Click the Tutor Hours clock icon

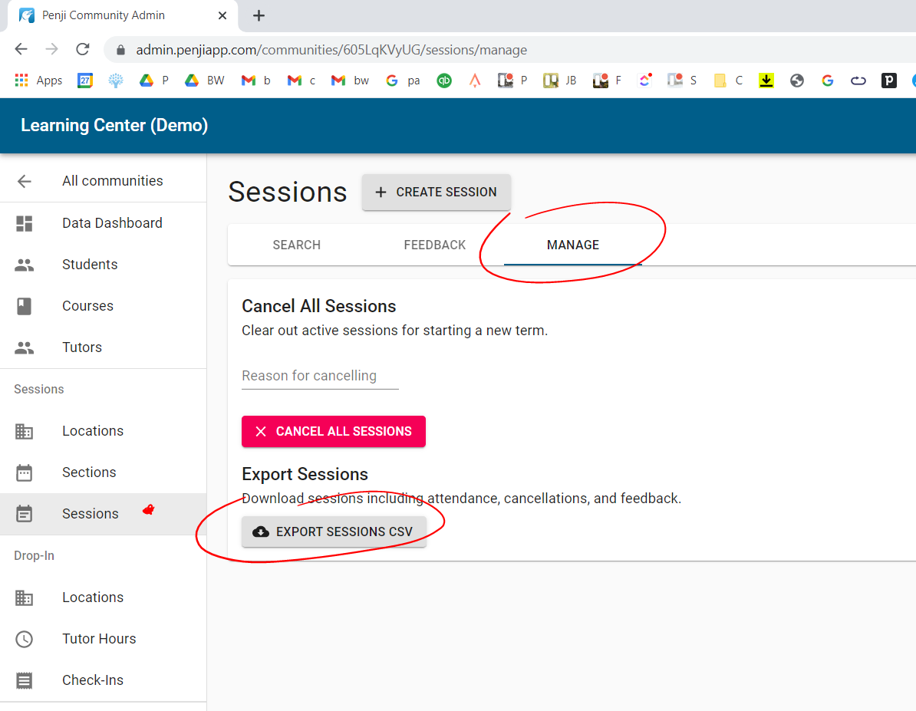pyautogui.click(x=25, y=639)
